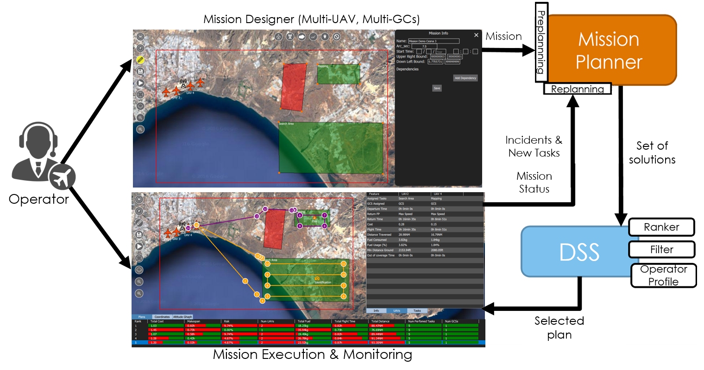Image resolution: width=704 pixels, height=370 pixels.
Task: Click orange waypoint 2 over the sea
Action: pyautogui.click(x=245, y=281)
